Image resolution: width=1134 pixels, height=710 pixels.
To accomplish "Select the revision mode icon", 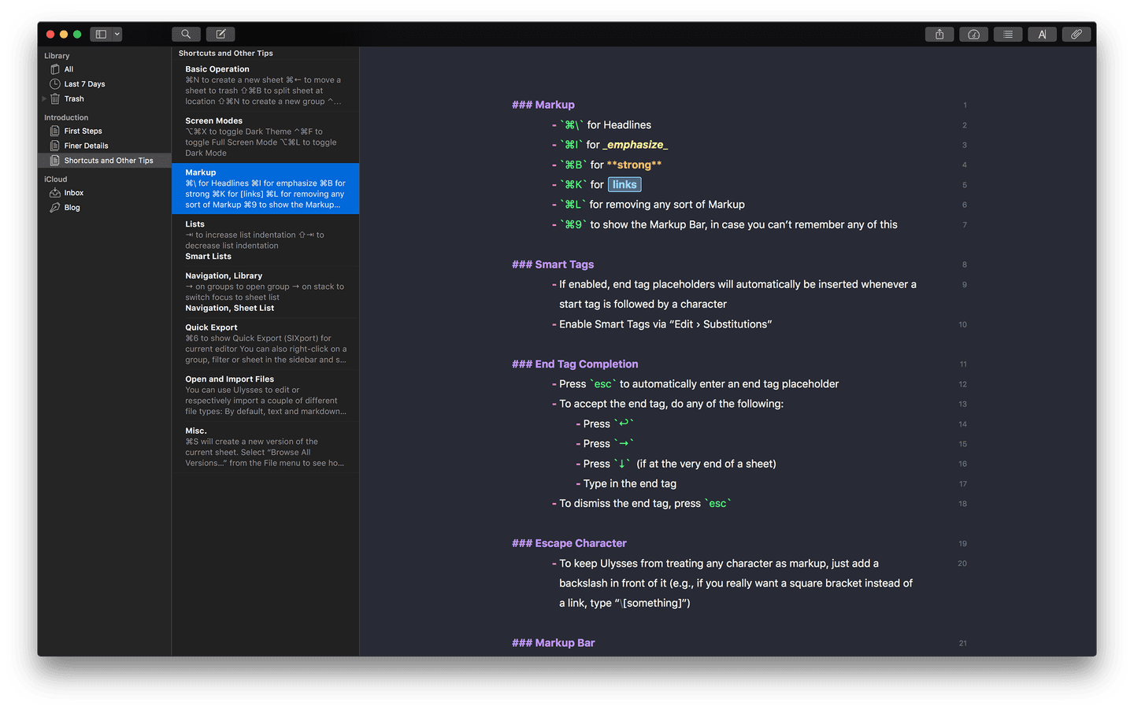I will point(1042,34).
